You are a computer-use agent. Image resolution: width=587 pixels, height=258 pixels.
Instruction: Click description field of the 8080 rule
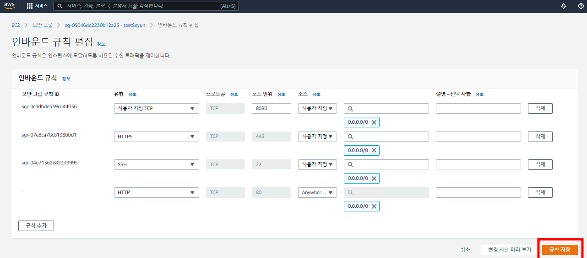(478, 109)
